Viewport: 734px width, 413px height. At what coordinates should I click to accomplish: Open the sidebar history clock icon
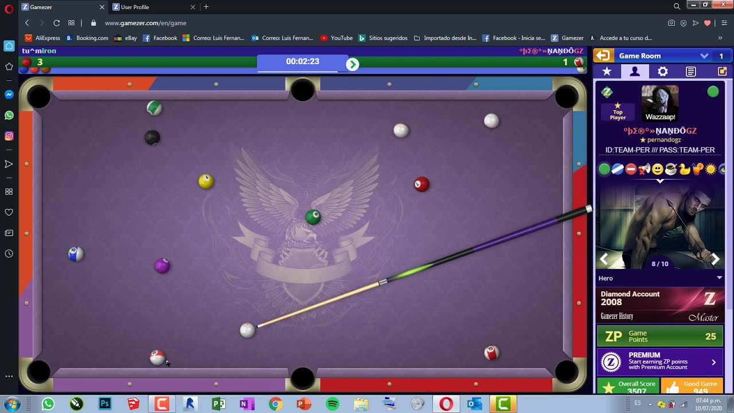tap(9, 254)
